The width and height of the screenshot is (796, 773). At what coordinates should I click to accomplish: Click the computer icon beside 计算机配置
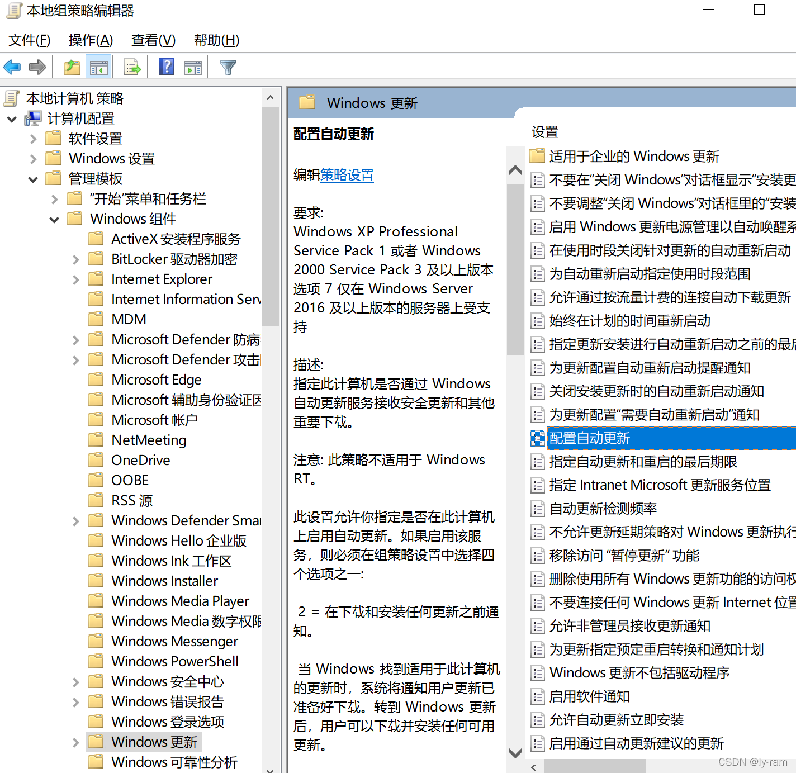(33, 118)
